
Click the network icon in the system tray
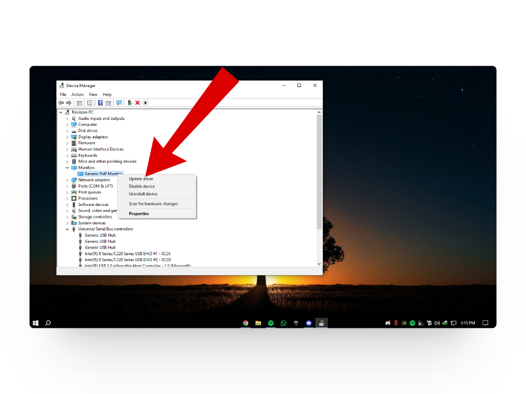454,323
